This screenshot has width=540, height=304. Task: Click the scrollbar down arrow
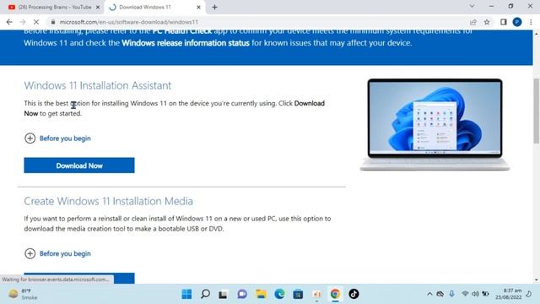tap(537, 280)
